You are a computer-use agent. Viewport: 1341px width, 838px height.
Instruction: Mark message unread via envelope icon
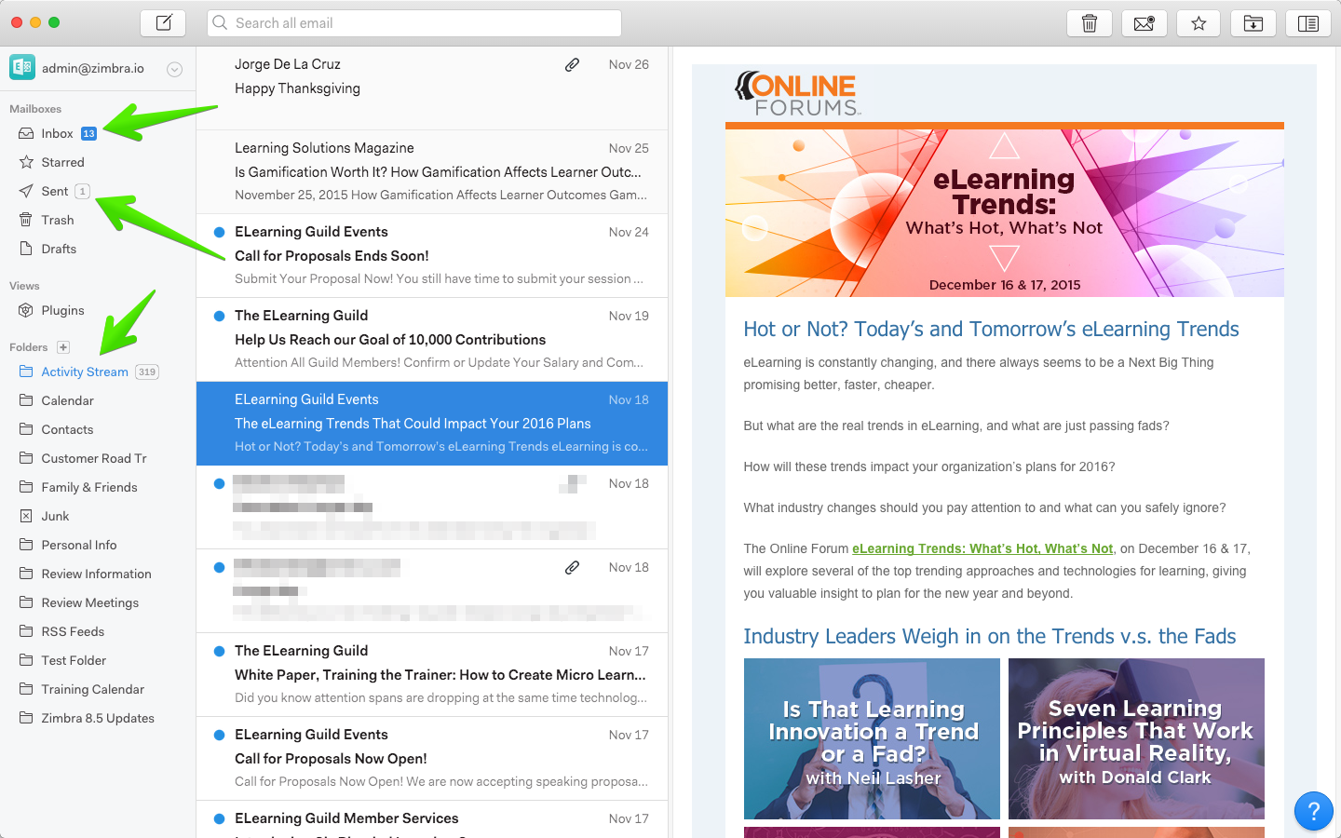[1145, 23]
